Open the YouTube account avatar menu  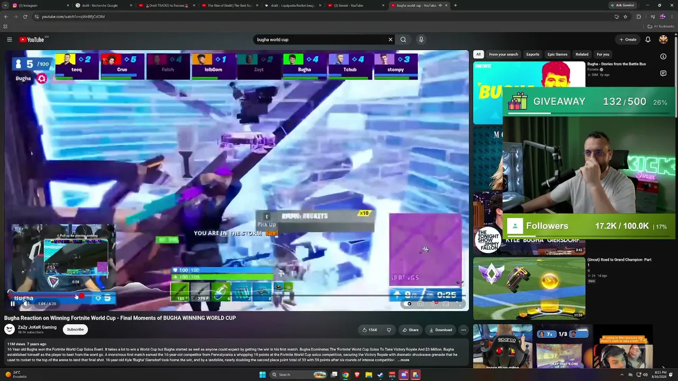point(663,40)
